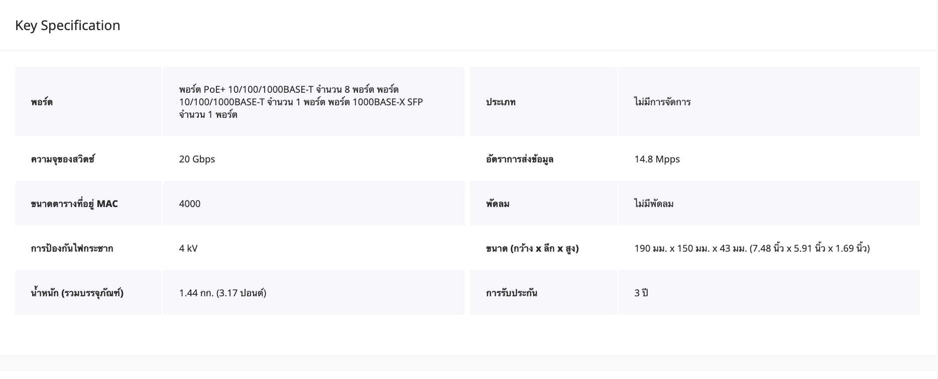Click the ขนาดตารางที่อยู่ MAC label
The height and width of the screenshot is (379, 938).
(x=74, y=204)
